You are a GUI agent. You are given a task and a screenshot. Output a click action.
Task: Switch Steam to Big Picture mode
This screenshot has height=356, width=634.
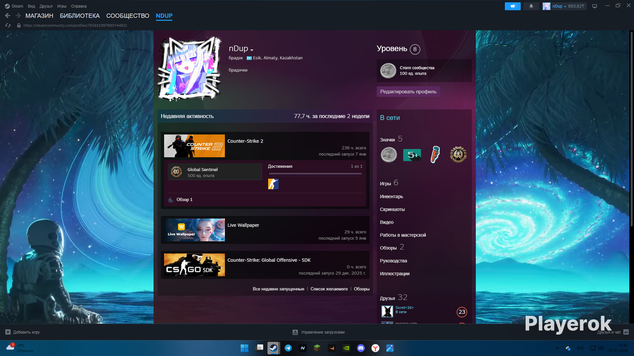[594, 6]
